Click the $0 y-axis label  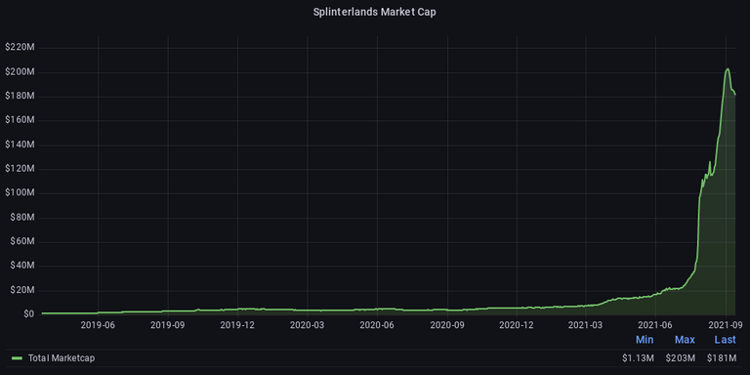coord(28,314)
